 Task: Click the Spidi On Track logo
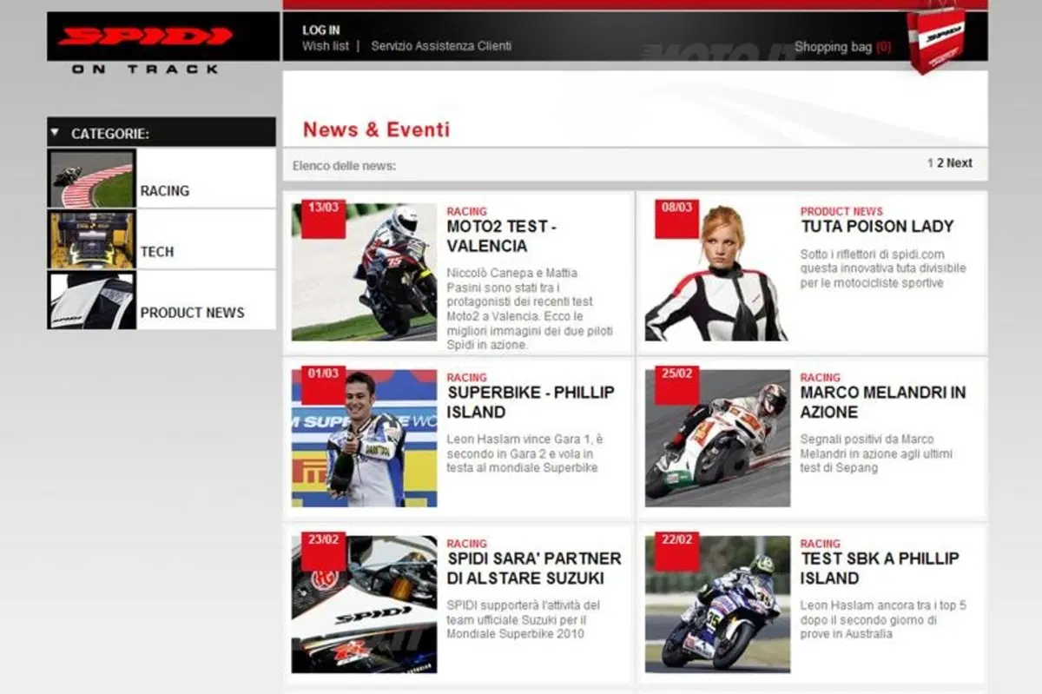(146, 45)
